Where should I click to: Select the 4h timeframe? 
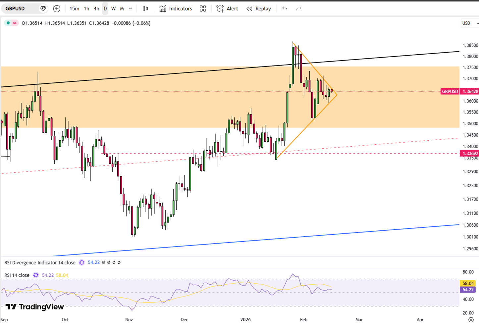[x=96, y=9]
